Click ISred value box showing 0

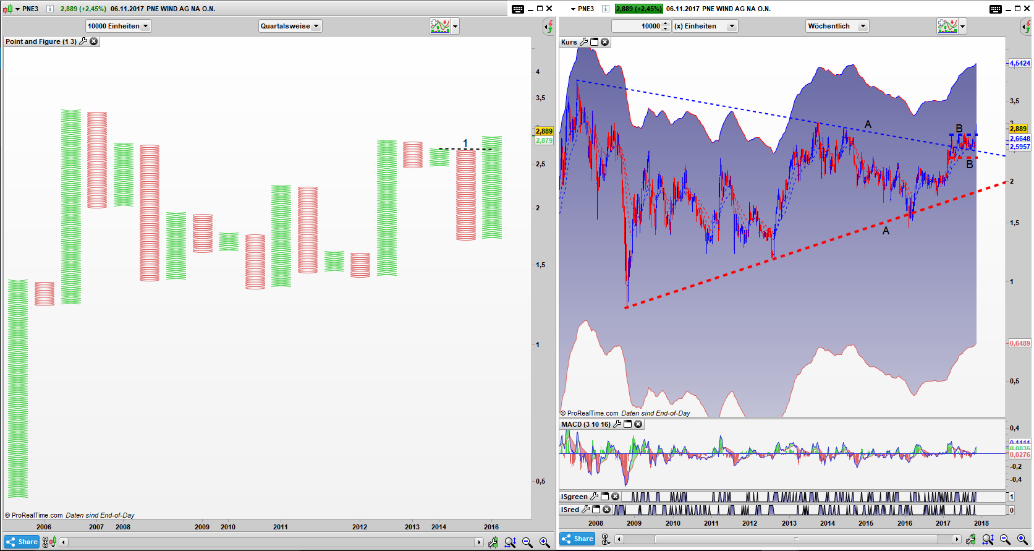(1011, 510)
